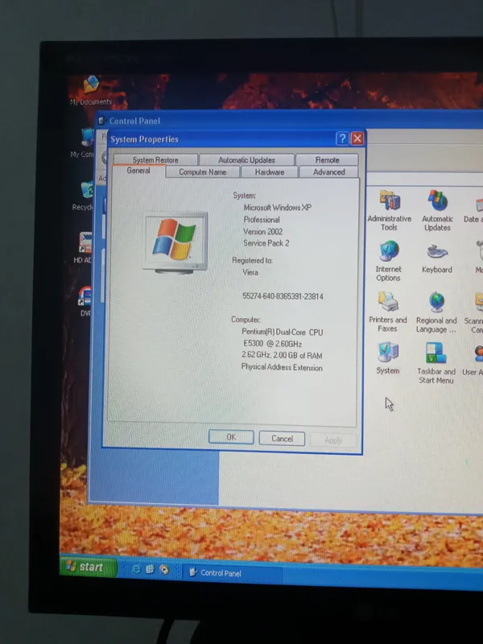The height and width of the screenshot is (644, 483).
Task: Switch to the Automatic Updates tab
Action: click(246, 159)
